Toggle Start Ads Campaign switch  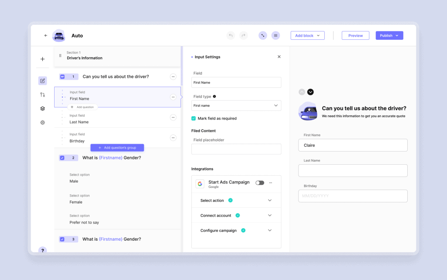[x=260, y=183]
